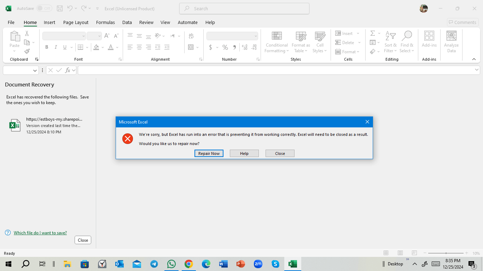Screen dimensions: 483x271
Task: Click Insert cells button
Action: [344, 34]
